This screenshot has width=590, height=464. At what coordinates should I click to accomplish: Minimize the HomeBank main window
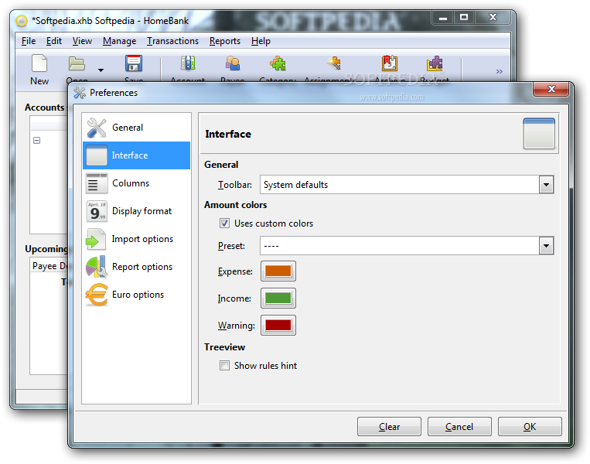[443, 18]
